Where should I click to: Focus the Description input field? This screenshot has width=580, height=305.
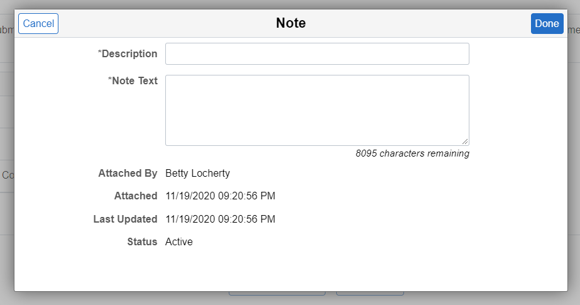[317, 53]
